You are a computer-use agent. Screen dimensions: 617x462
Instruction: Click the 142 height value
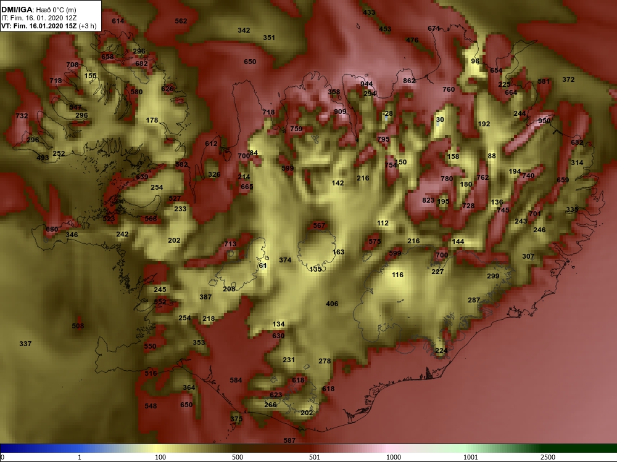337,183
